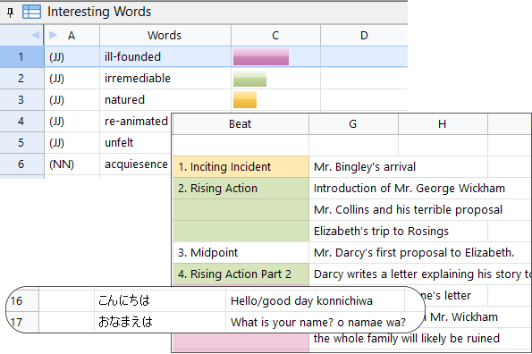
Task: Click the green color bar in row 2
Action: point(249,79)
